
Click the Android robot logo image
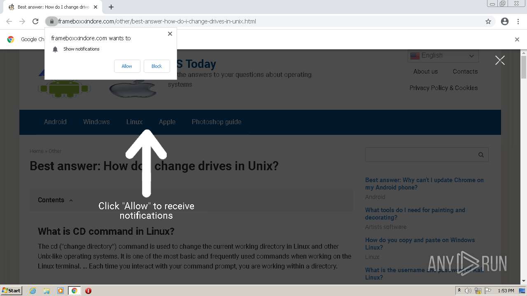pyautogui.click(x=64, y=88)
